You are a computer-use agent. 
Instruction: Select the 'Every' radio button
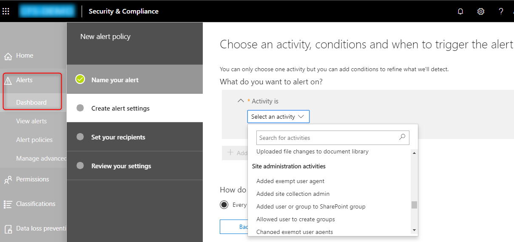[224, 205]
